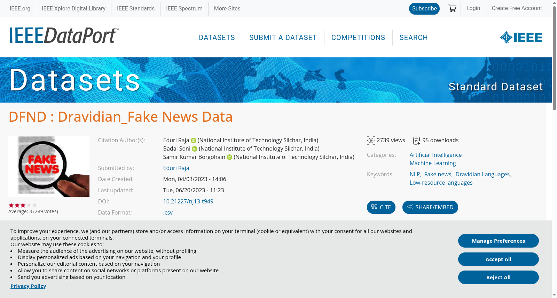Open IEEE Spectrum link
This screenshot has width=557, height=298.
click(184, 8)
